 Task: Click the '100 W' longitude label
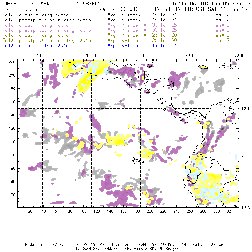92,56
